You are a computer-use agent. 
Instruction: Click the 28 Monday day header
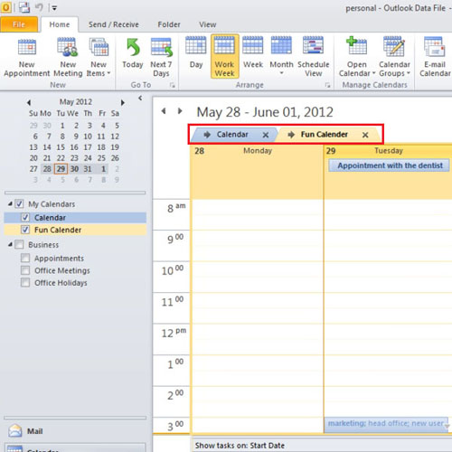click(257, 151)
